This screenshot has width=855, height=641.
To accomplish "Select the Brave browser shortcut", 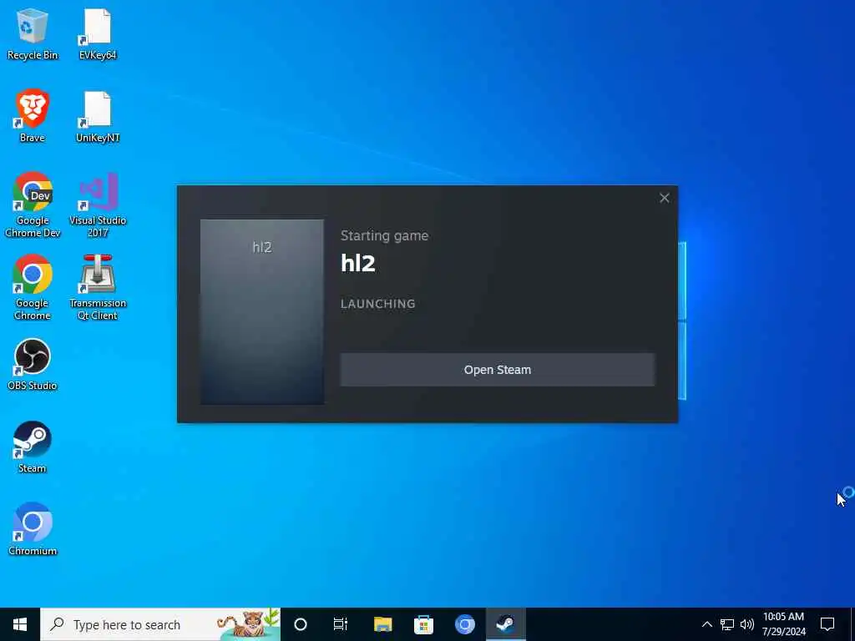I will click(33, 116).
